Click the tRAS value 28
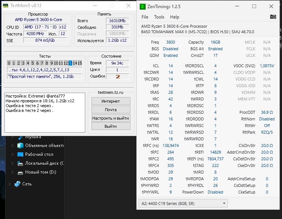The height and width of the screenshot is (219, 282). tap(170, 92)
